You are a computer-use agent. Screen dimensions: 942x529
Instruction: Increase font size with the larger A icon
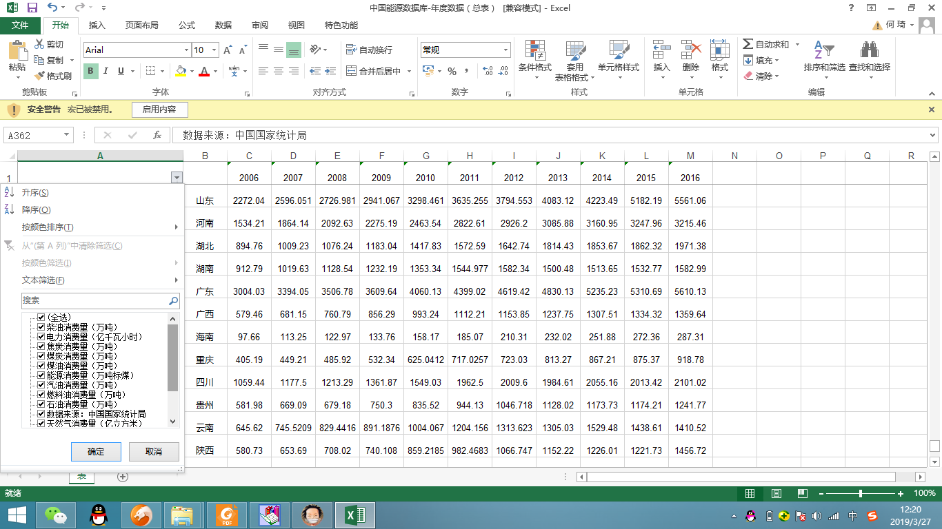[x=228, y=50]
